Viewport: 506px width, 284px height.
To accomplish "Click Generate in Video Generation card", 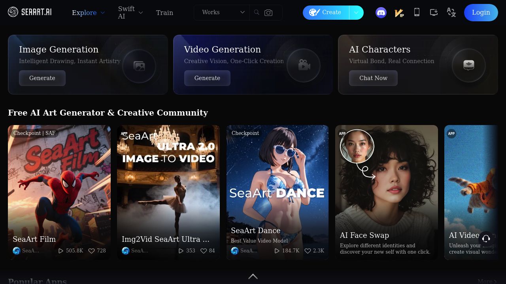I will click(207, 78).
